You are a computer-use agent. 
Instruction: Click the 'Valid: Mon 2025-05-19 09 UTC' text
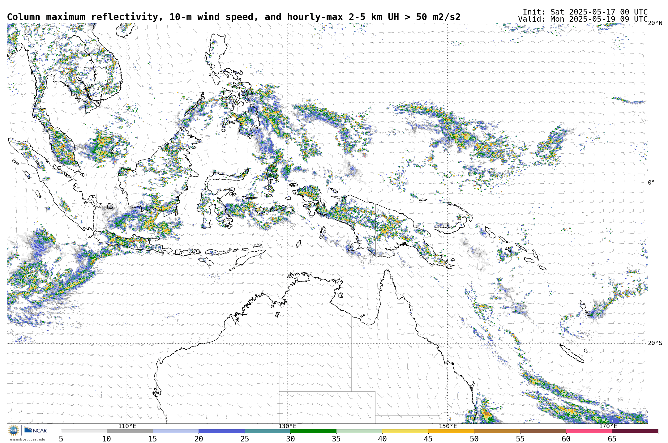pyautogui.click(x=583, y=19)
